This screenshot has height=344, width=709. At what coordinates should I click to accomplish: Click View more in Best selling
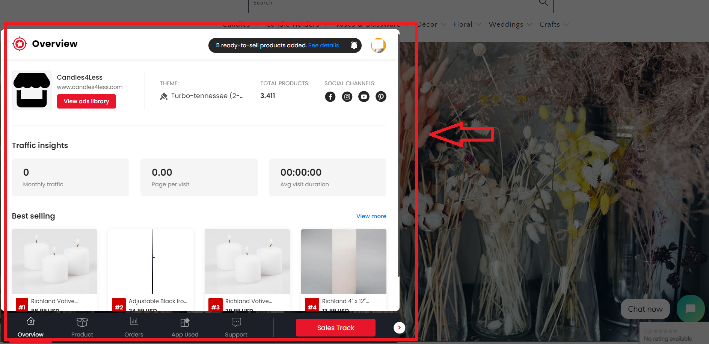coord(371,216)
